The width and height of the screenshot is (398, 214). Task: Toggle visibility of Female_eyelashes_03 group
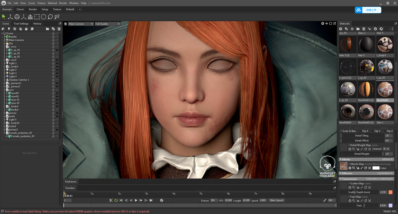click(57, 133)
